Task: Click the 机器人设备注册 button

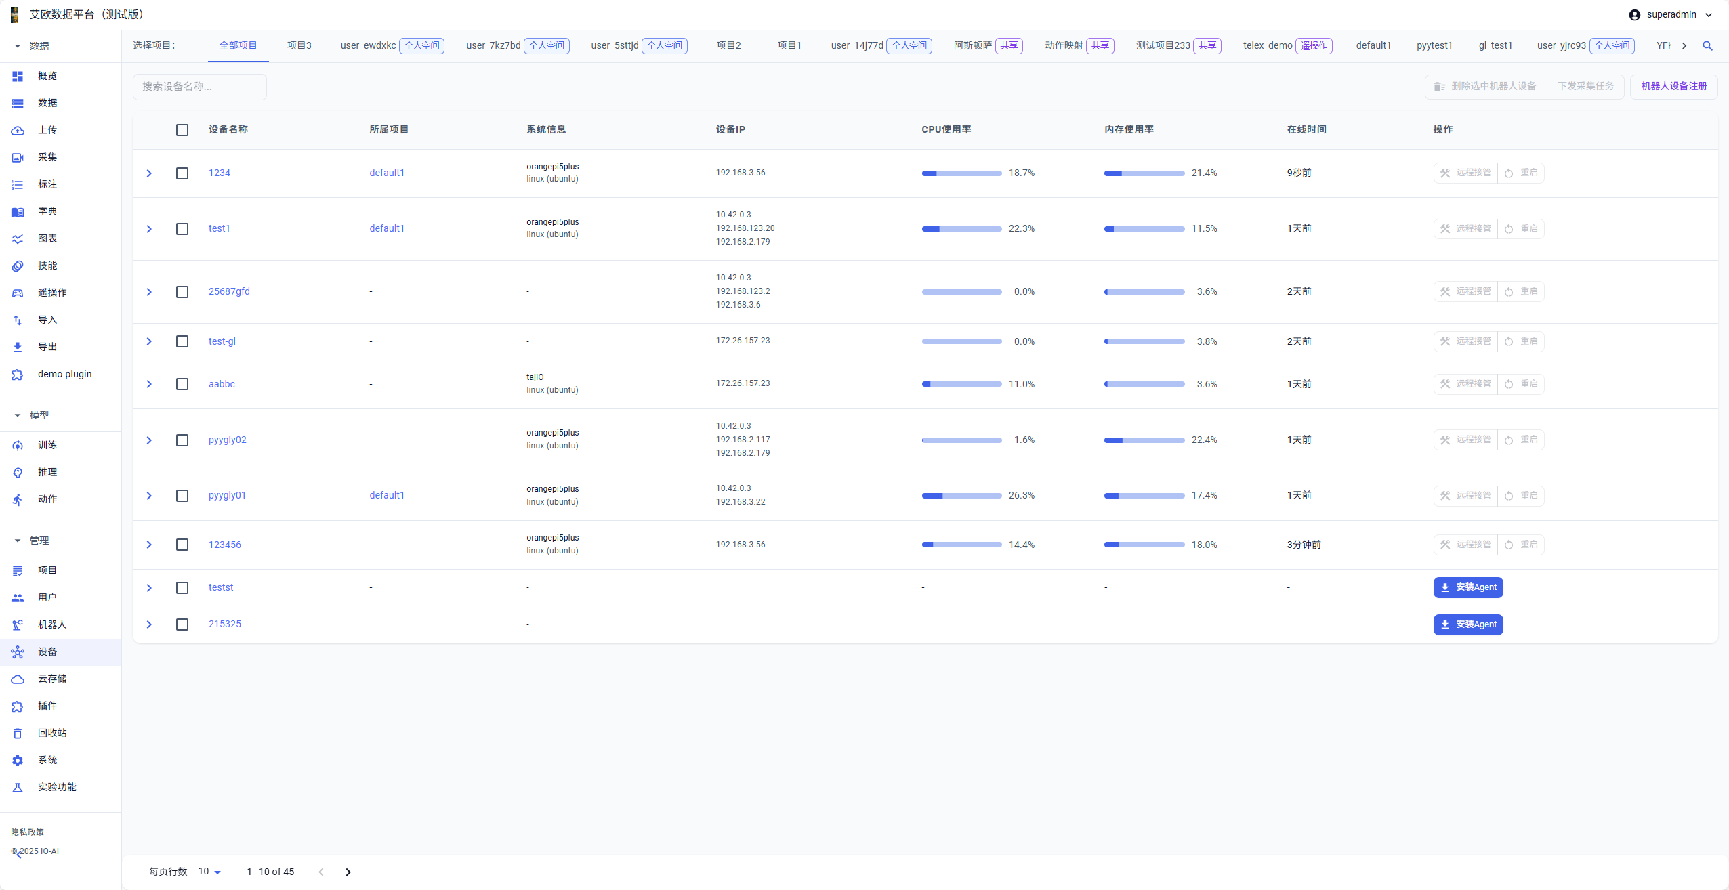Action: pyautogui.click(x=1673, y=86)
